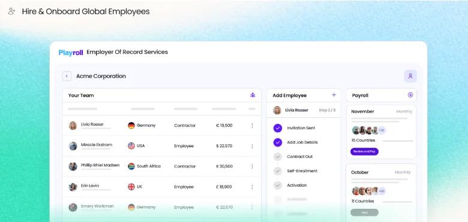Click the November payroll avatar group
The width and height of the screenshot is (468, 222).
pos(369,130)
